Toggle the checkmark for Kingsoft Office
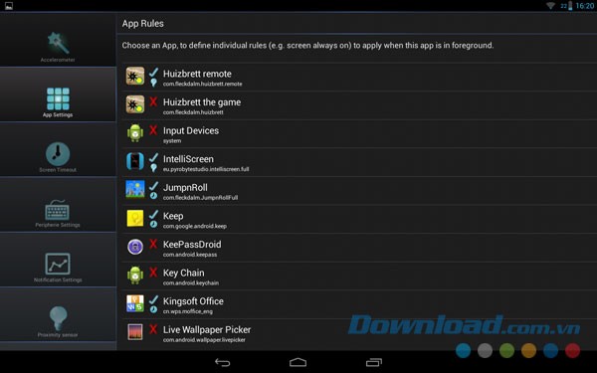The height and width of the screenshot is (373, 597). 153,299
